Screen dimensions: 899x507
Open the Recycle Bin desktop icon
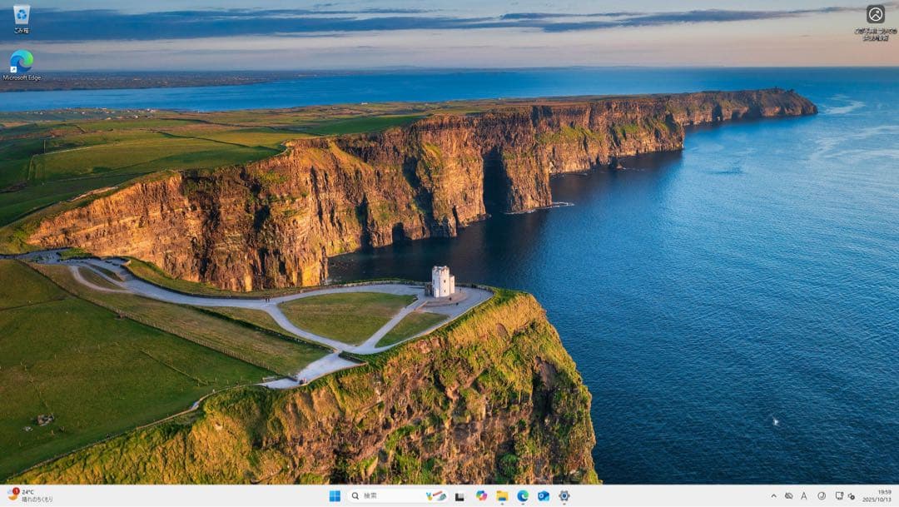click(x=22, y=17)
